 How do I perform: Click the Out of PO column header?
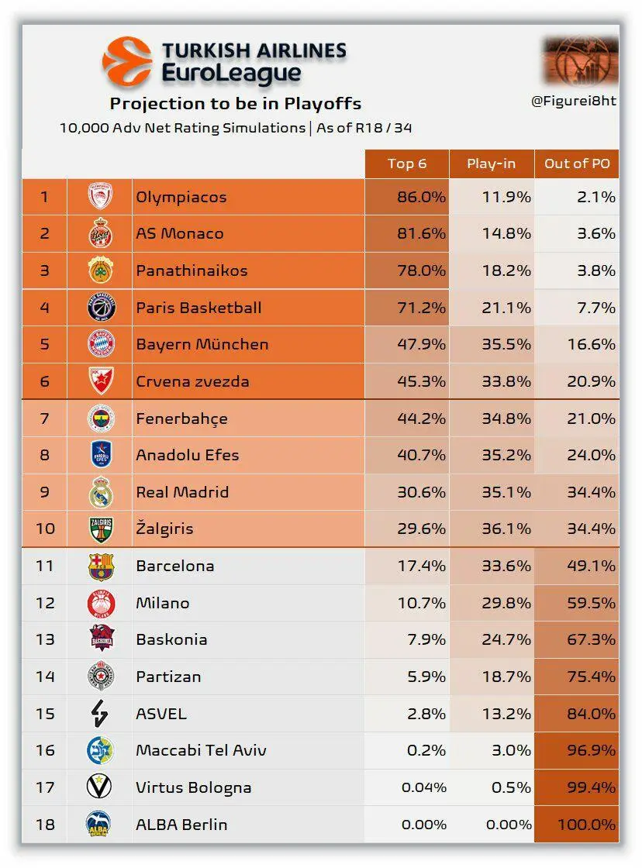coord(576,164)
